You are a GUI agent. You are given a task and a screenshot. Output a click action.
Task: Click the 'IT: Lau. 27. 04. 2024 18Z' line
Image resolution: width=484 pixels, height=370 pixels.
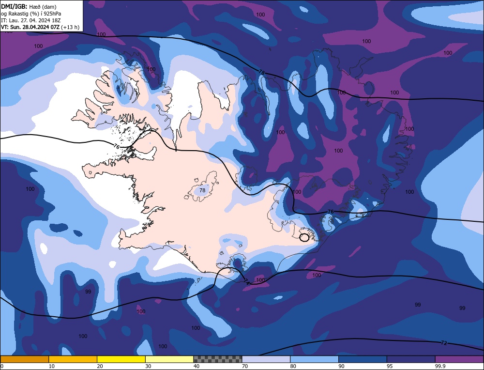point(30,20)
